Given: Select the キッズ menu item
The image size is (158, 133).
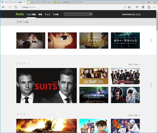Looking at the screenshot, I should pos(47,14).
